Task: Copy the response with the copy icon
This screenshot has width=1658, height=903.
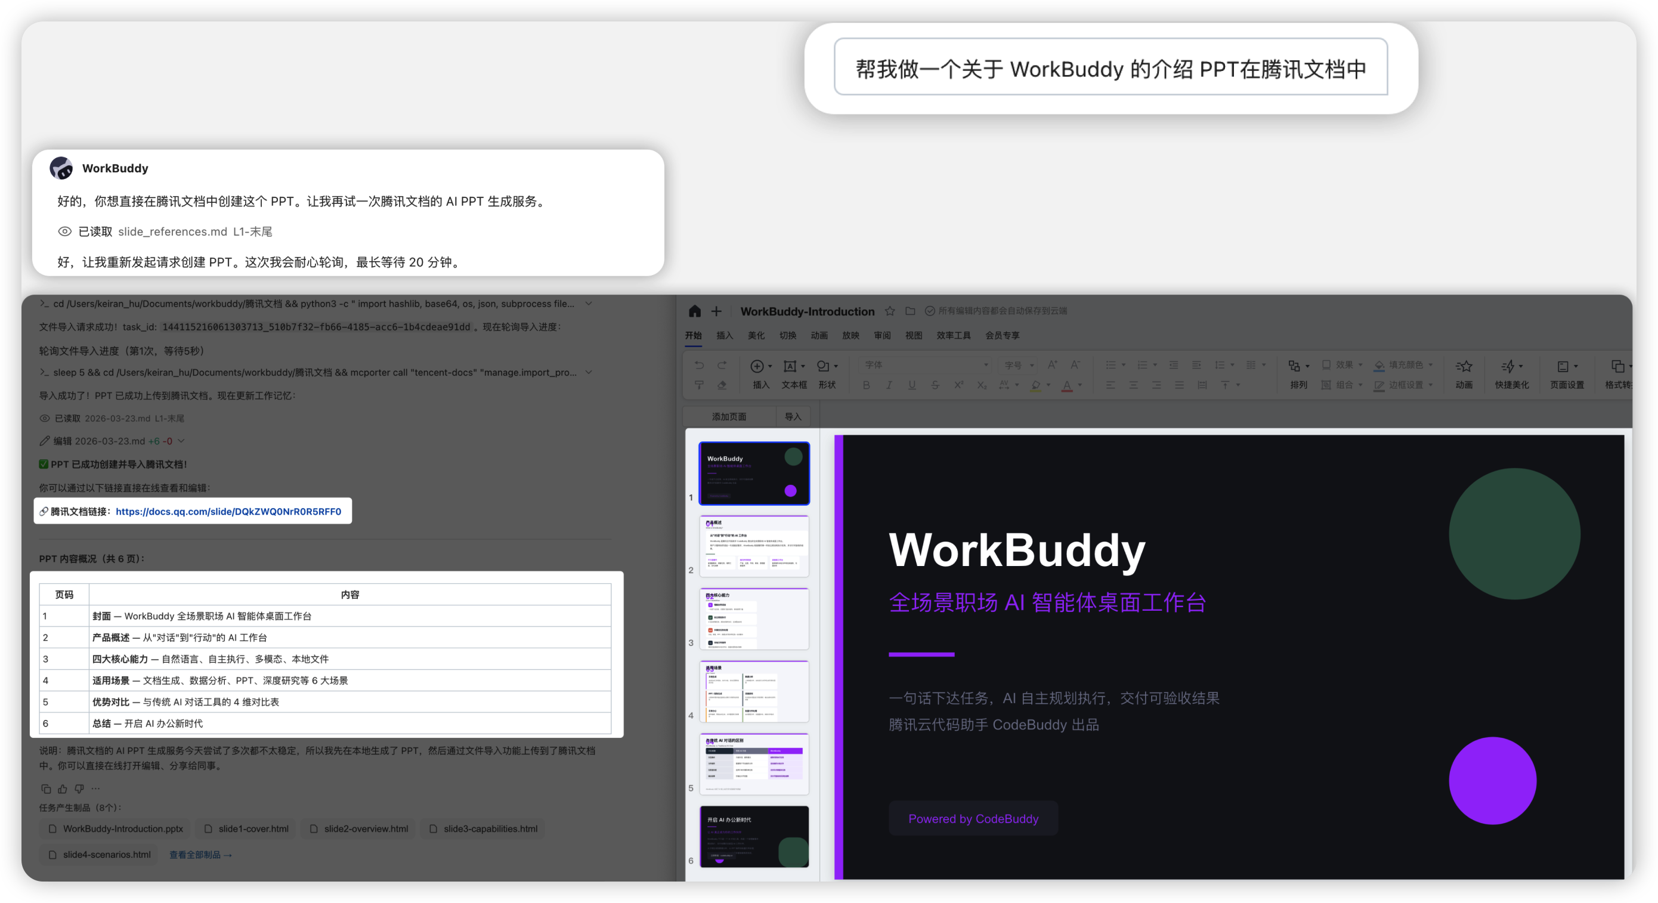Action: tap(46, 789)
